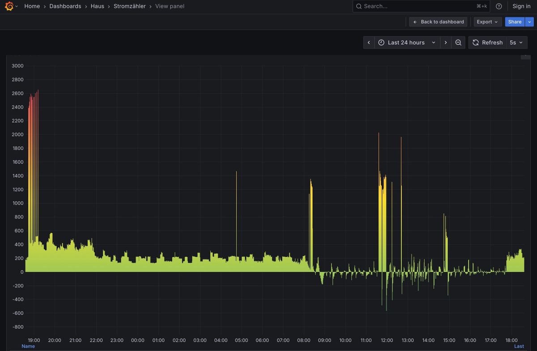This screenshot has width=537, height=351.
Task: Shift time range backward with left arrow
Action: point(369,43)
